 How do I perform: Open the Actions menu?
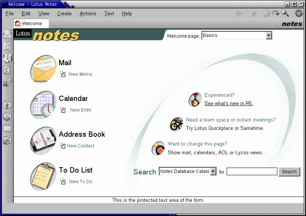click(x=88, y=14)
